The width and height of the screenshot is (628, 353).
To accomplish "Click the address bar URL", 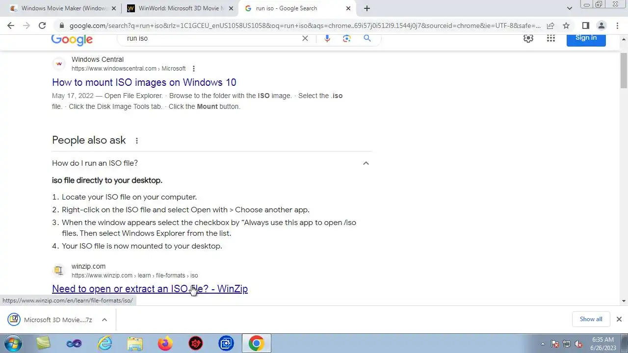I will tap(304, 25).
